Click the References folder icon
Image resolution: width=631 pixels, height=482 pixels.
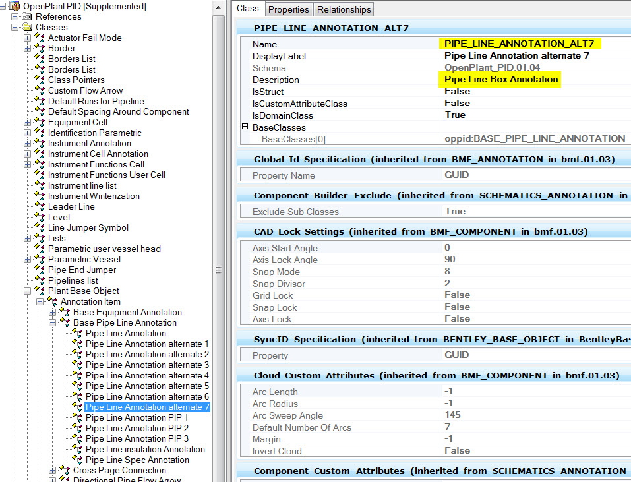pos(27,16)
